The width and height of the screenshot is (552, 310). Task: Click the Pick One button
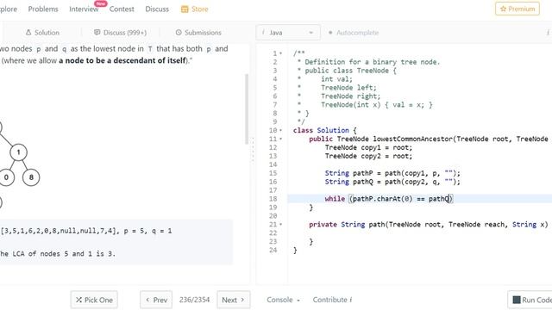coord(94,300)
